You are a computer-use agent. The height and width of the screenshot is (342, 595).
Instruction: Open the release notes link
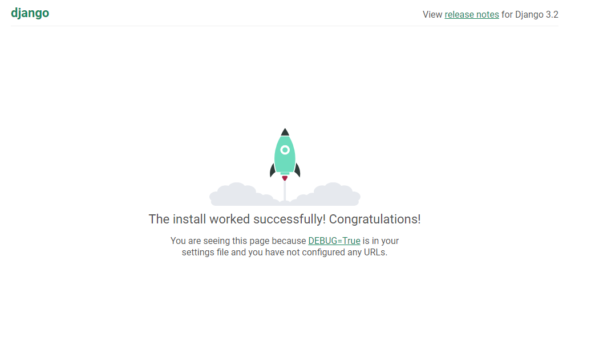pyautogui.click(x=472, y=14)
